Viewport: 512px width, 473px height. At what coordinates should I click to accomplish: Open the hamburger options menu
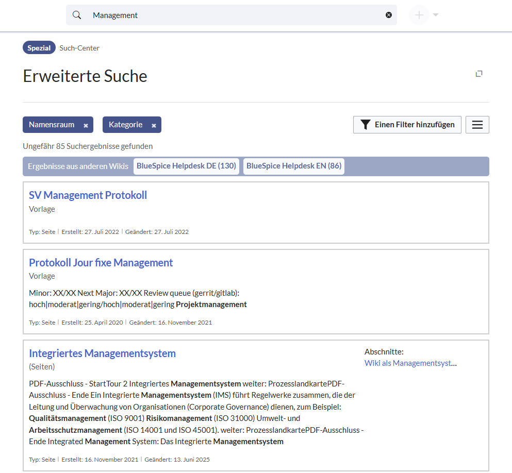(x=477, y=125)
